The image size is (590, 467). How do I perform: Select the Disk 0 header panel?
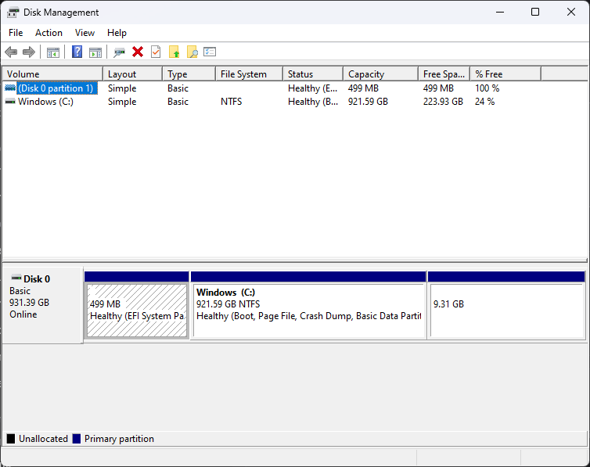pyautogui.click(x=42, y=305)
